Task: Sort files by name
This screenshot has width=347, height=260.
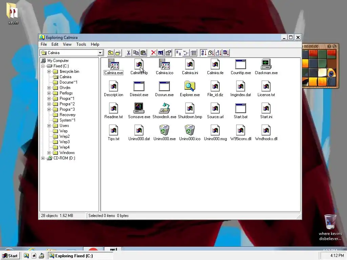Action: (x=204, y=53)
